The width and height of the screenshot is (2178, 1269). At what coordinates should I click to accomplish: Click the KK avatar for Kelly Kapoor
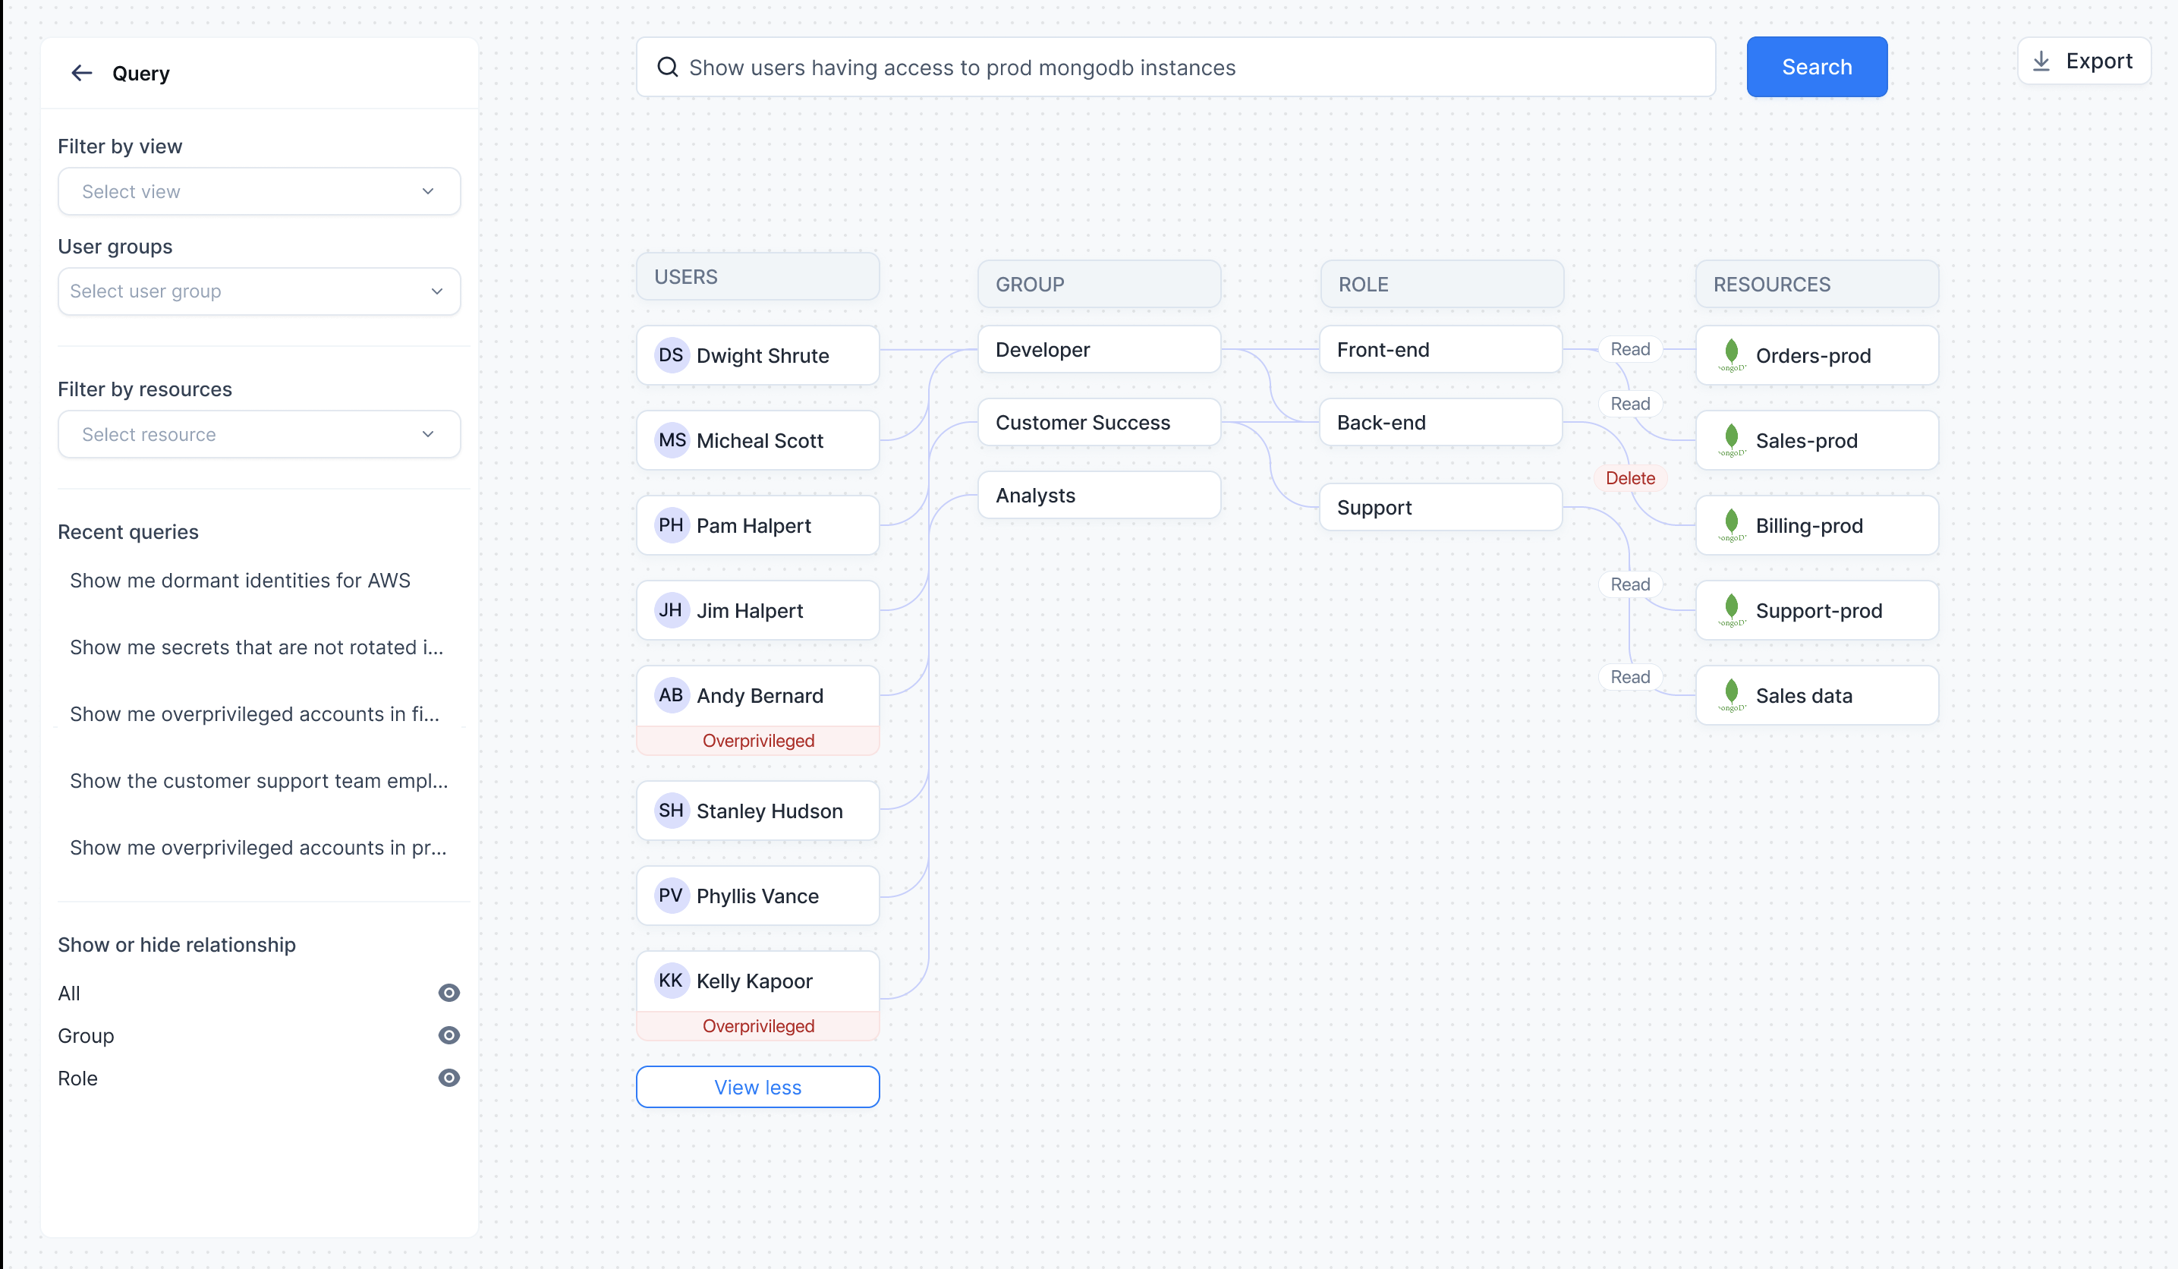pos(671,981)
